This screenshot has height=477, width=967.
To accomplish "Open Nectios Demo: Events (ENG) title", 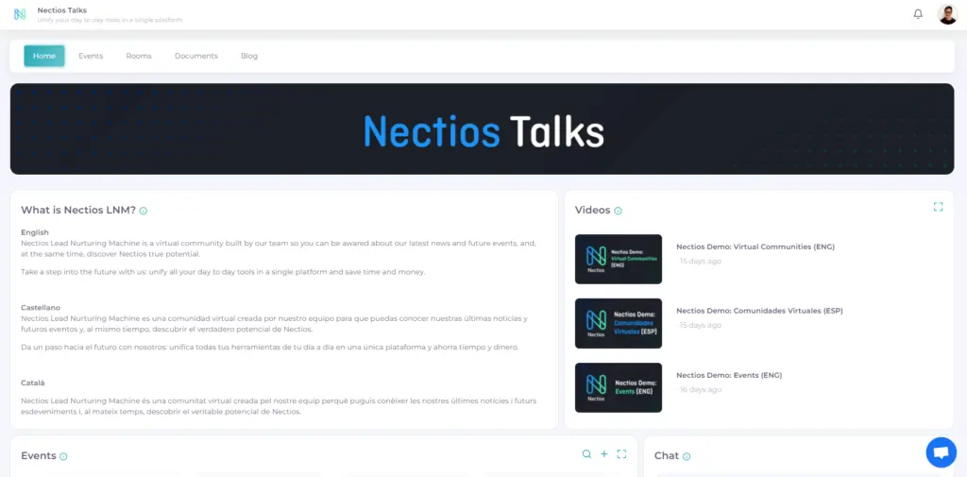I will pos(729,375).
